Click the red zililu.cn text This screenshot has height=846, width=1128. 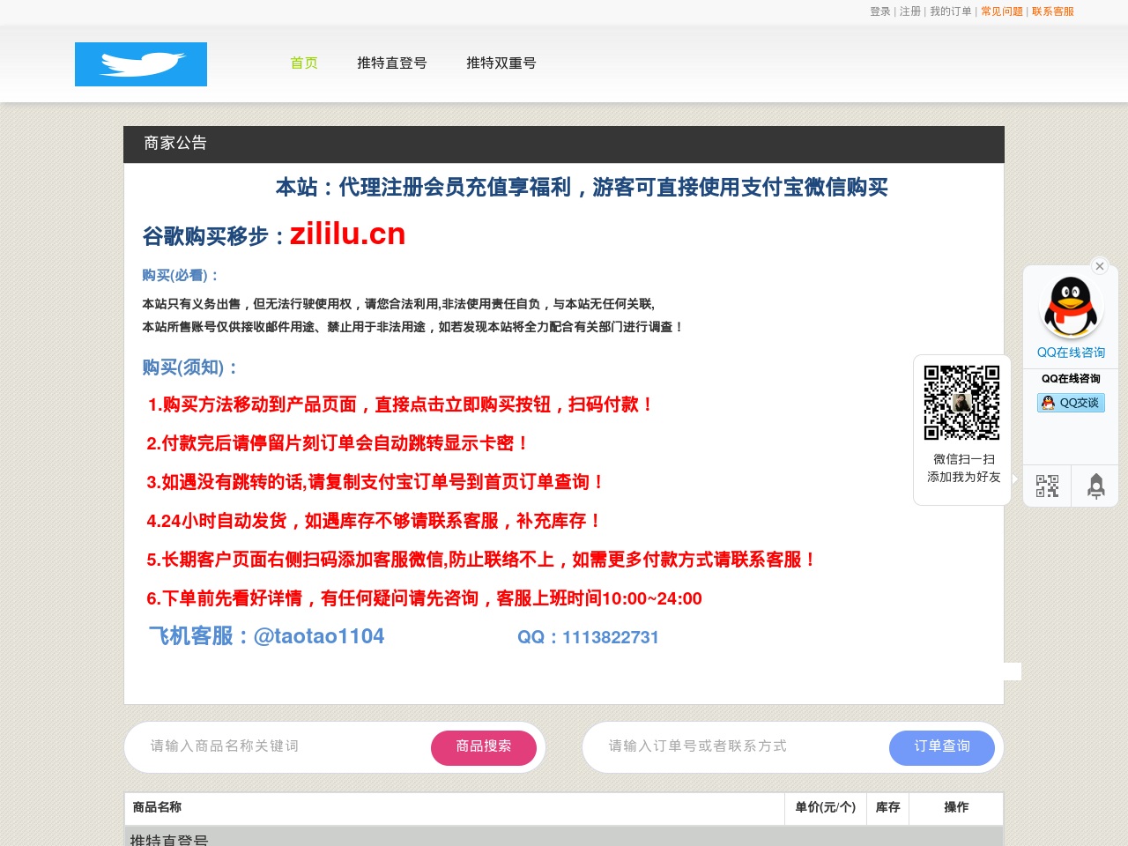347,234
